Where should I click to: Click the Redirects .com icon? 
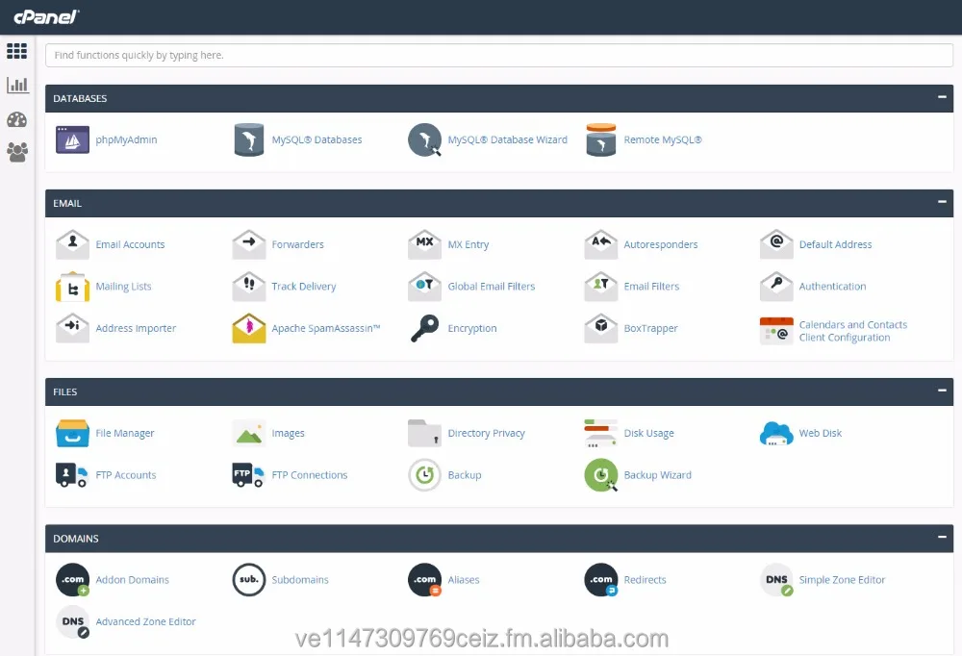601,580
